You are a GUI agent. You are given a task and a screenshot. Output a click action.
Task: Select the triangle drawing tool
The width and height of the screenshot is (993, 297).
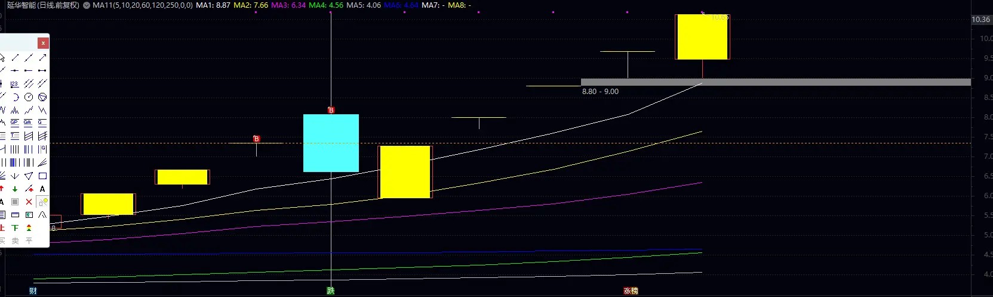tap(28, 176)
